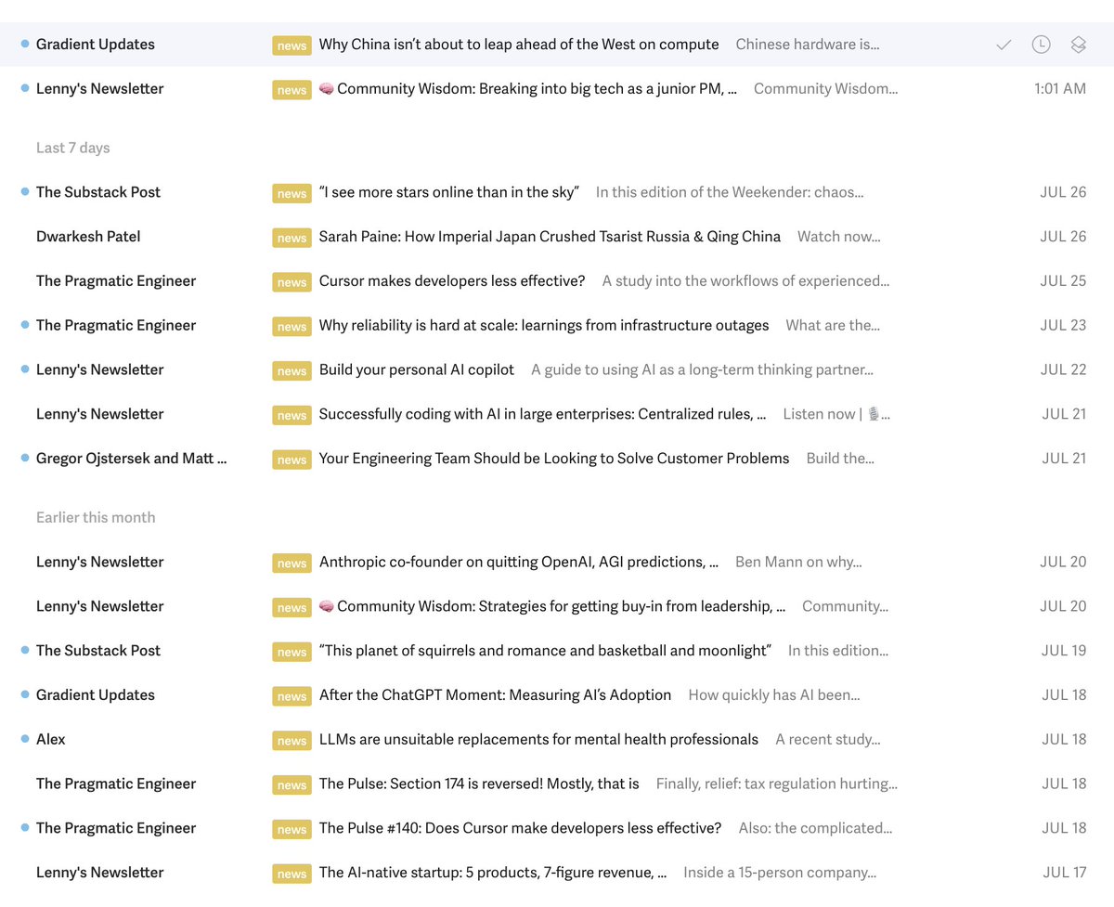1114x907 pixels.
Task: Mark the Gradient Updates China email done with the checkmark
Action: tap(1004, 45)
